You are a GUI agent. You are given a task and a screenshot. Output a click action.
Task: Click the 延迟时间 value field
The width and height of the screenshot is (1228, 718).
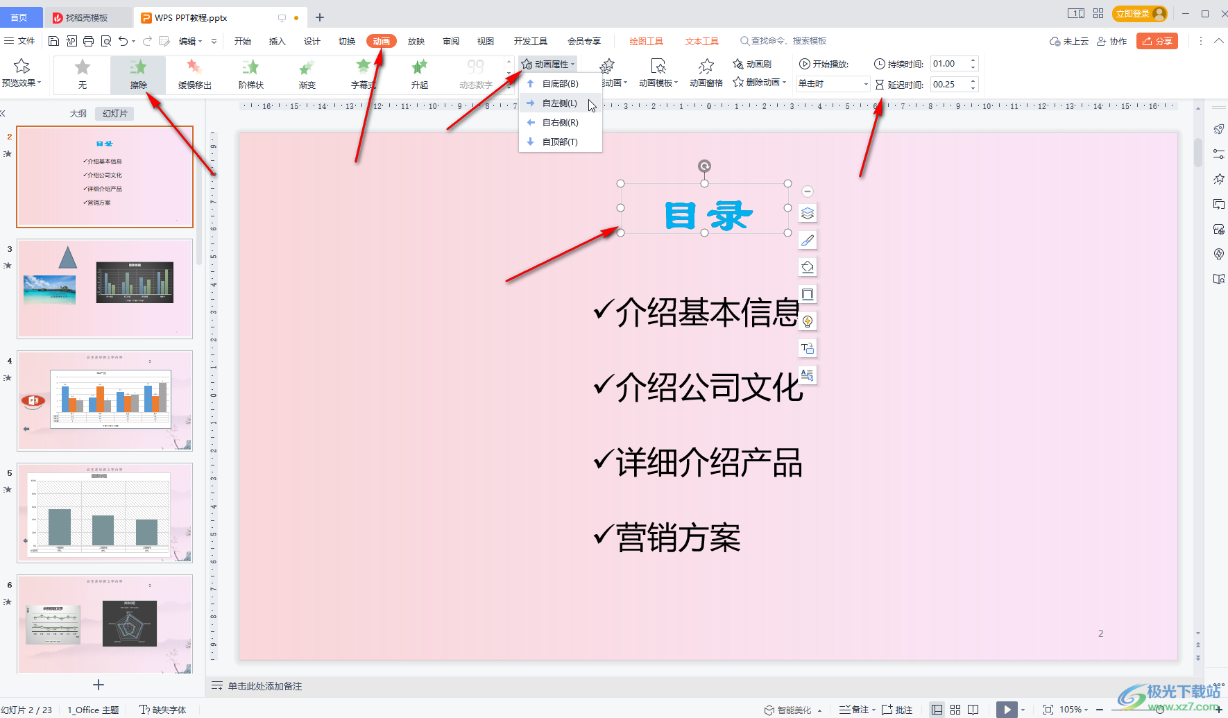pyautogui.click(x=949, y=84)
